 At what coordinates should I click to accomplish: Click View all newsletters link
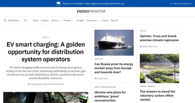pyautogui.click(x=182, y=4)
